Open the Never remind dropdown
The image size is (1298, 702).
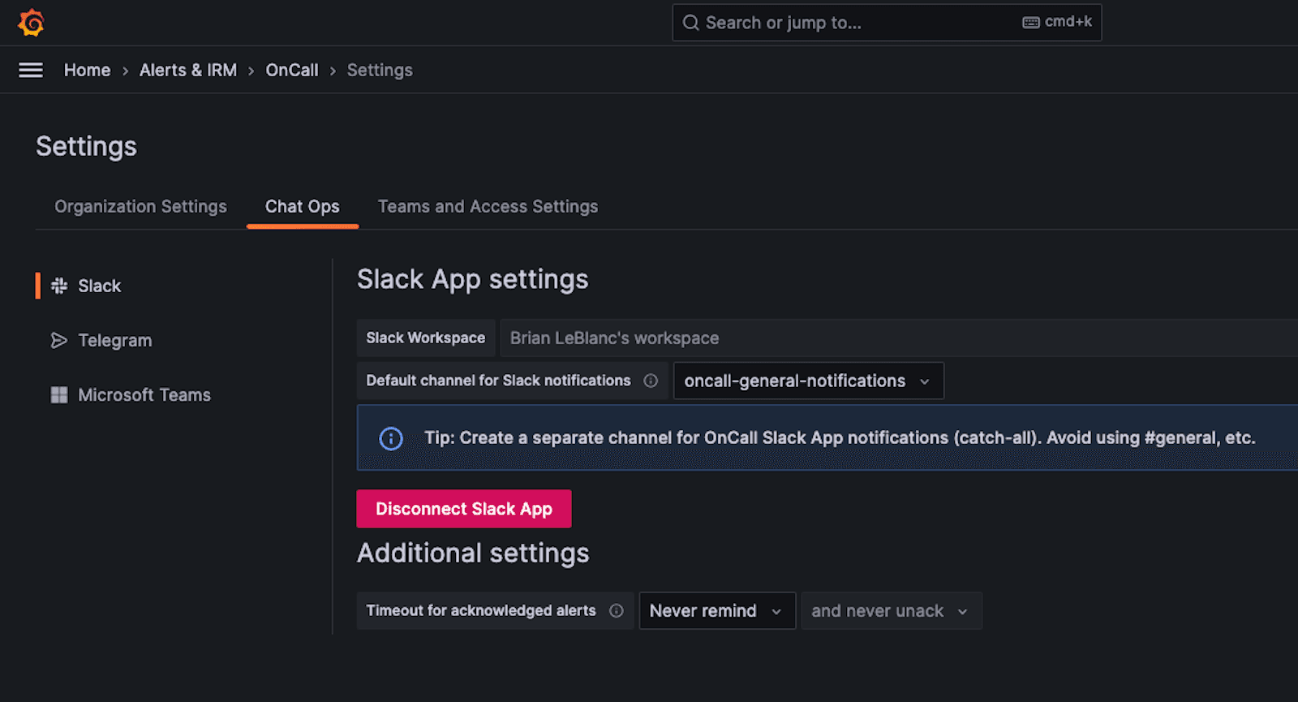point(717,611)
